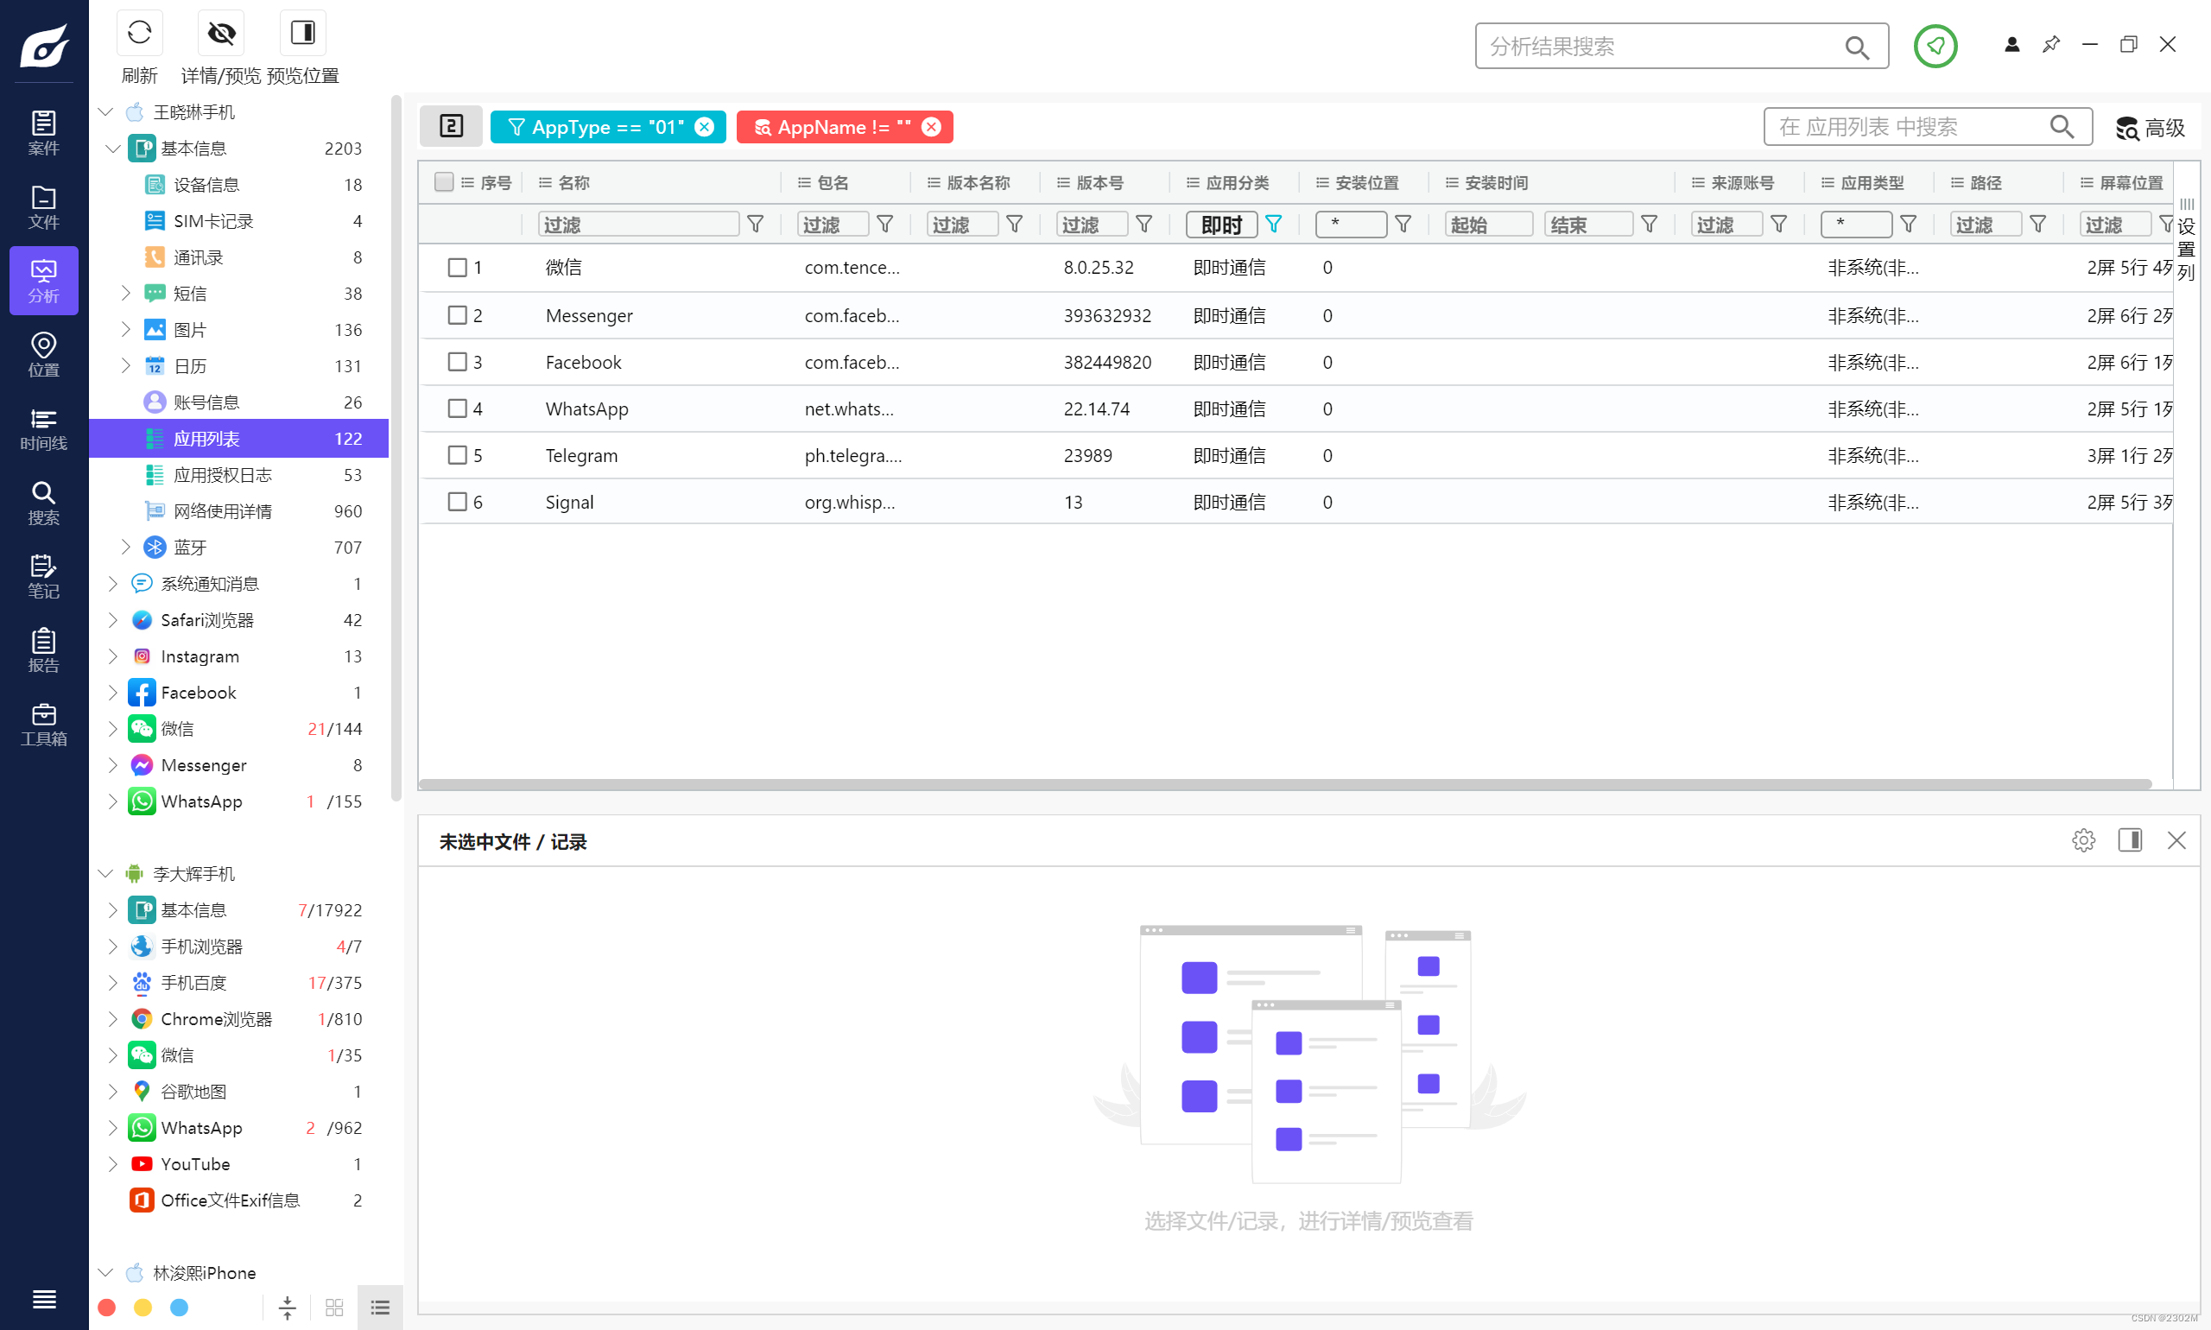This screenshot has width=2211, height=1330.
Task: Click the advanced (高级) search button
Action: [2150, 128]
